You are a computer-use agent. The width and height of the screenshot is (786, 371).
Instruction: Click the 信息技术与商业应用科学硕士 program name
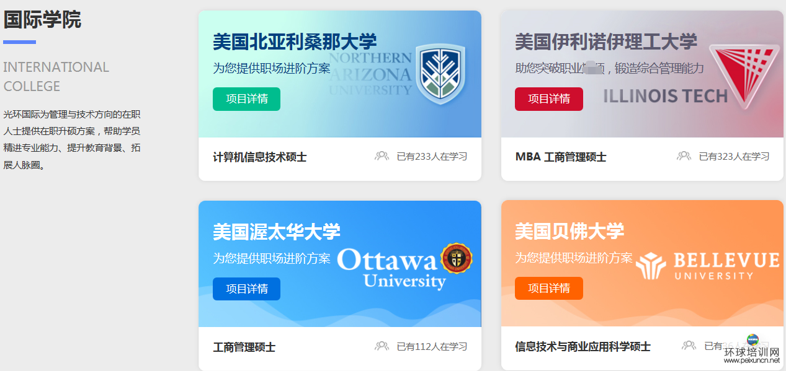tap(583, 347)
